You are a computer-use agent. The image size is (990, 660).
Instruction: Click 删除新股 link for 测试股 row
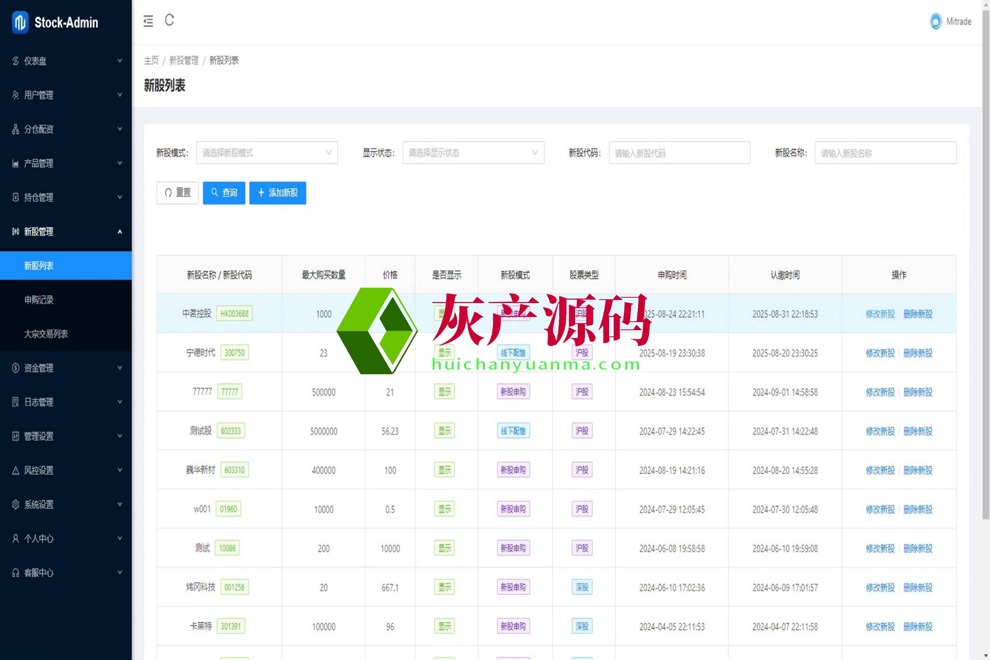click(918, 431)
